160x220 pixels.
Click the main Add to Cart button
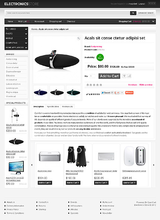(x=109, y=76)
